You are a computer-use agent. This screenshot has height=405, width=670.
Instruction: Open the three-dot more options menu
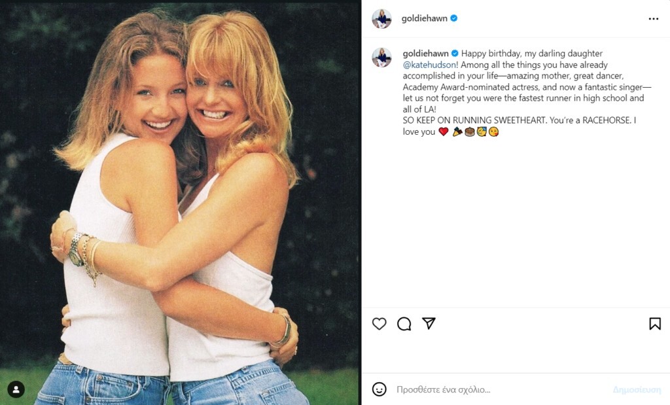coord(653,19)
